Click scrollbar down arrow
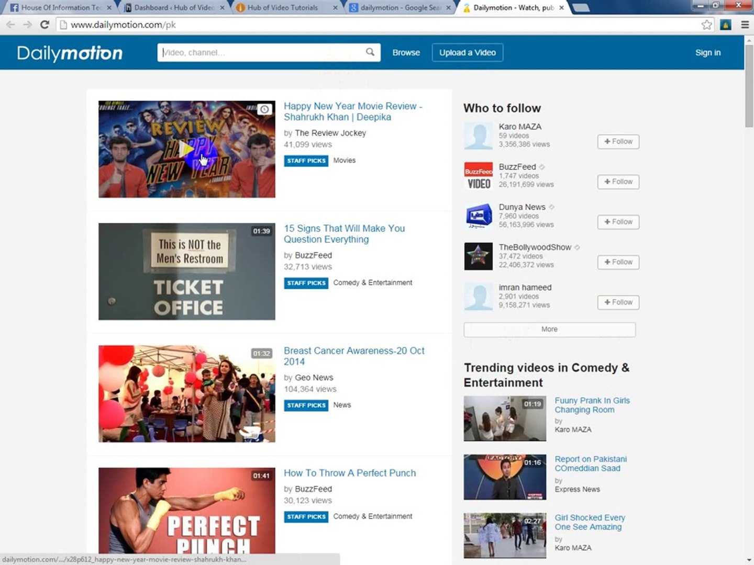754x565 pixels. pyautogui.click(x=749, y=560)
